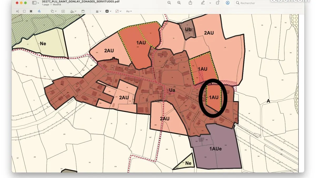Toggle the Markup toolbar button
The image size is (316, 178).
[x=228, y=3]
